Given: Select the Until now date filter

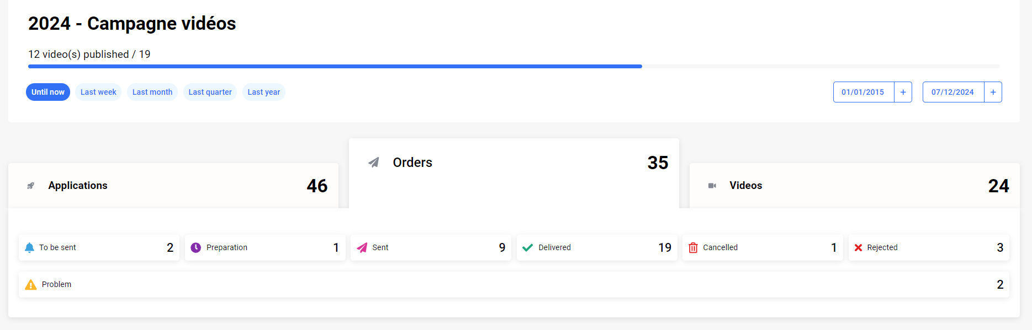Looking at the screenshot, I should pyautogui.click(x=48, y=92).
